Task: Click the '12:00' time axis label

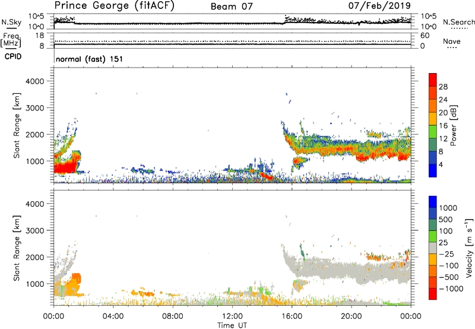Action: pyautogui.click(x=232, y=317)
